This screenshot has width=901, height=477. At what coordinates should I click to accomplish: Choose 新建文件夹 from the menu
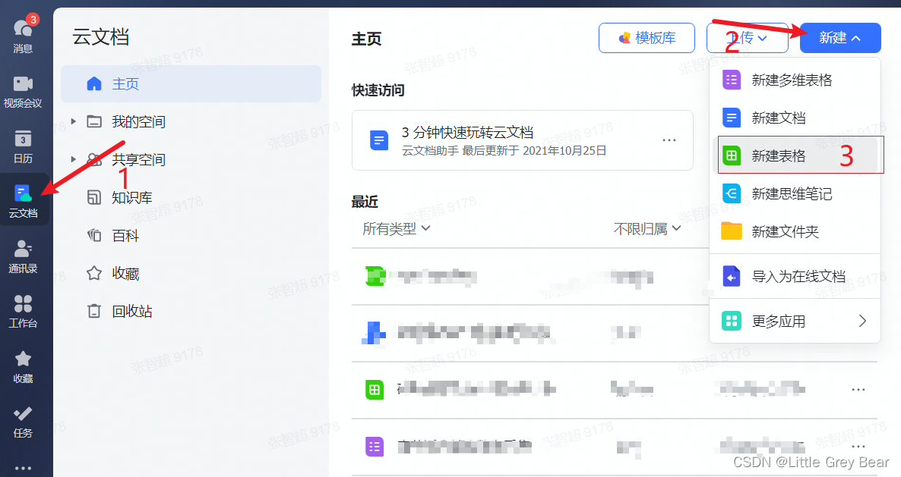click(795, 231)
